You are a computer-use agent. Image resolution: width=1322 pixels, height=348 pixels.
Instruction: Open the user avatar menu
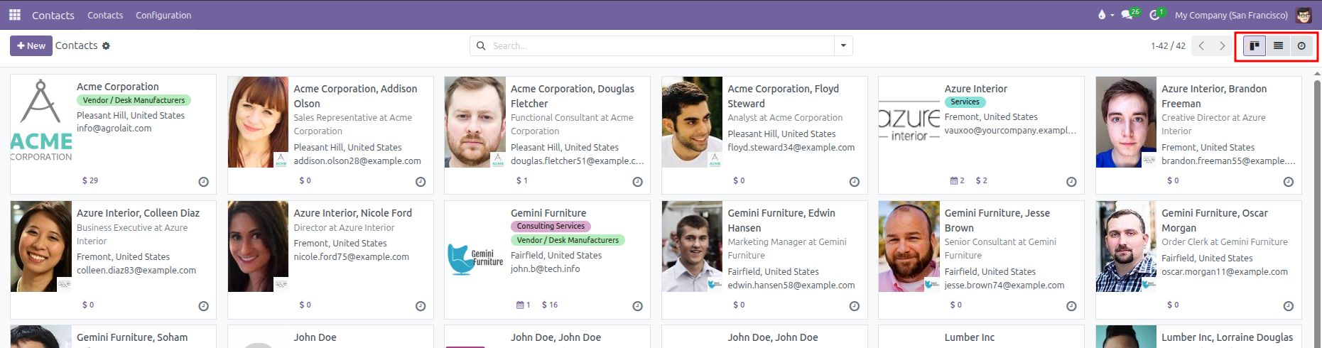pyautogui.click(x=1304, y=15)
